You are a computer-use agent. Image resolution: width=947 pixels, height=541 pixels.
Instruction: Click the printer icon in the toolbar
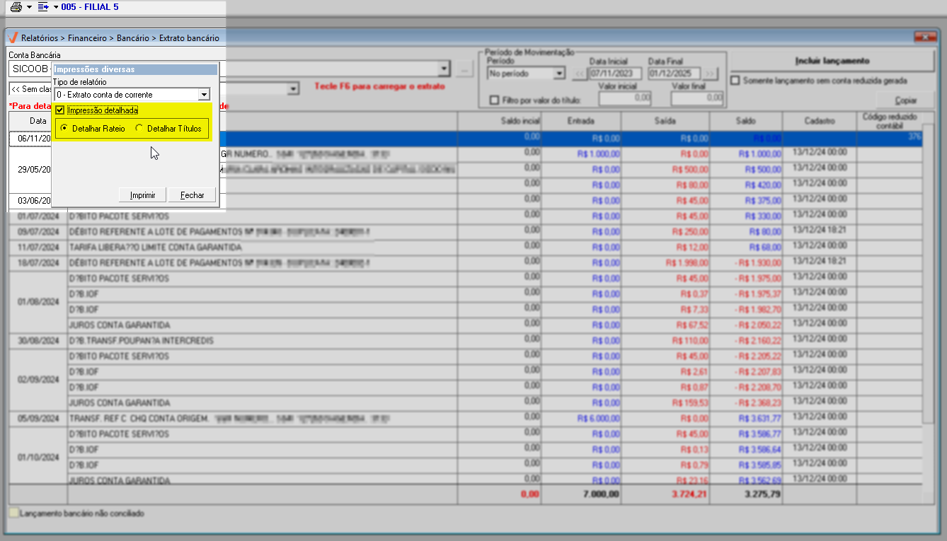click(16, 7)
